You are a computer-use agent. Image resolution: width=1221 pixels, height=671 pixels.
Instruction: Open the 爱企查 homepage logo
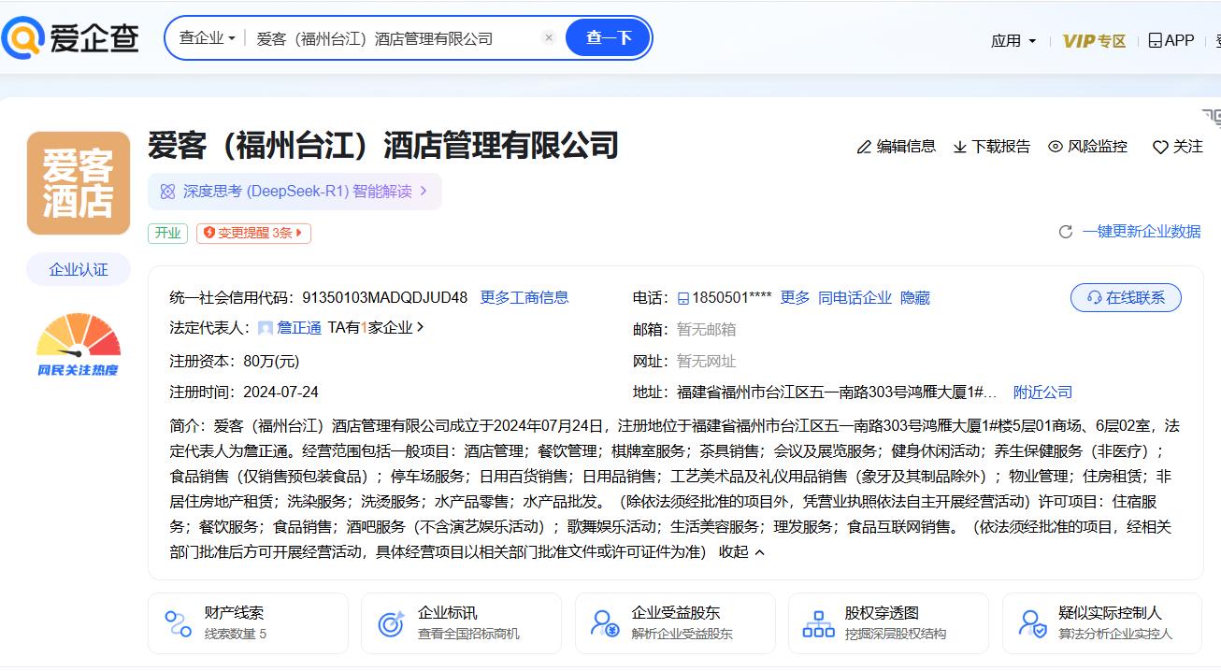[x=71, y=37]
